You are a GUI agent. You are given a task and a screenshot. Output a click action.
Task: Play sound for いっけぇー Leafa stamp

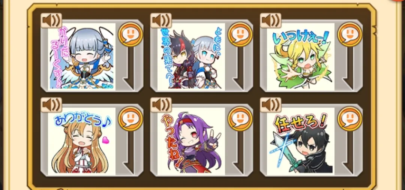click(x=270, y=20)
